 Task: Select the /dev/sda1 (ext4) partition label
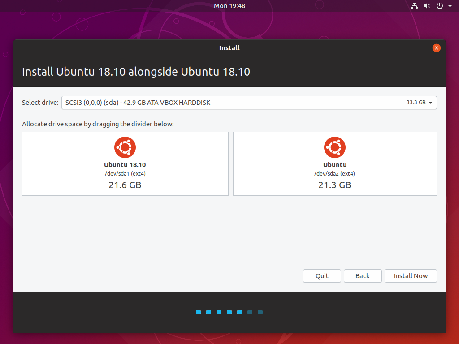(x=125, y=173)
